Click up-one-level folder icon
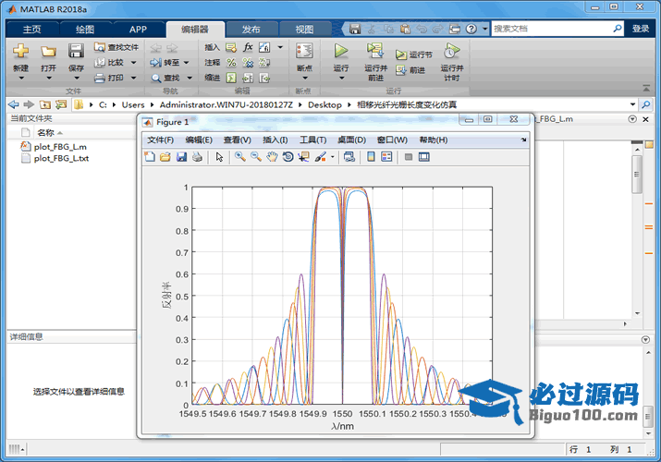The image size is (661, 462). [45, 104]
